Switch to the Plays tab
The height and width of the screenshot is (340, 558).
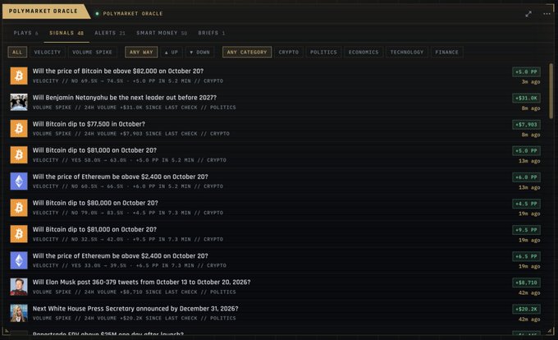point(25,33)
